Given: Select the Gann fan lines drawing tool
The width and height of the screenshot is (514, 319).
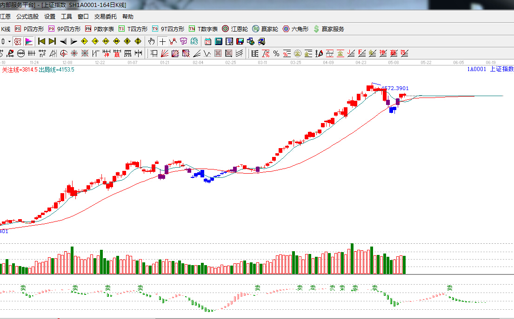Looking at the screenshot, I should [165, 53].
